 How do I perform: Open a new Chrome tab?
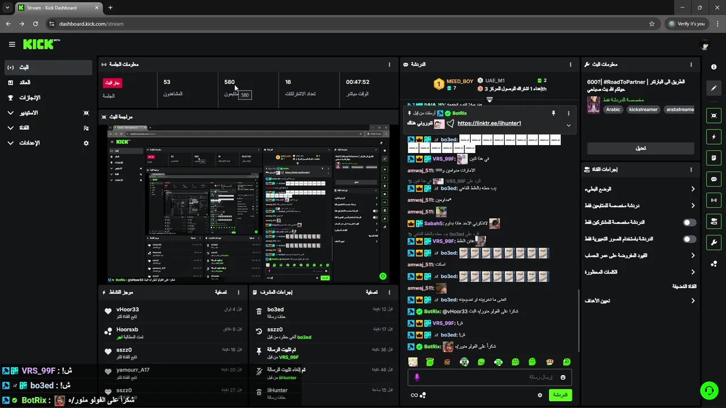click(110, 7)
